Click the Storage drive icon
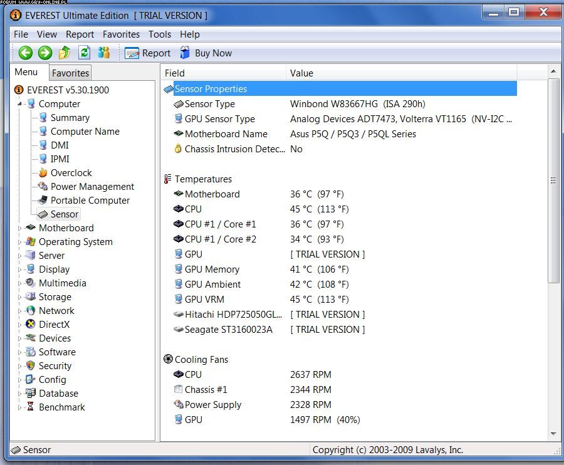 coord(31,296)
